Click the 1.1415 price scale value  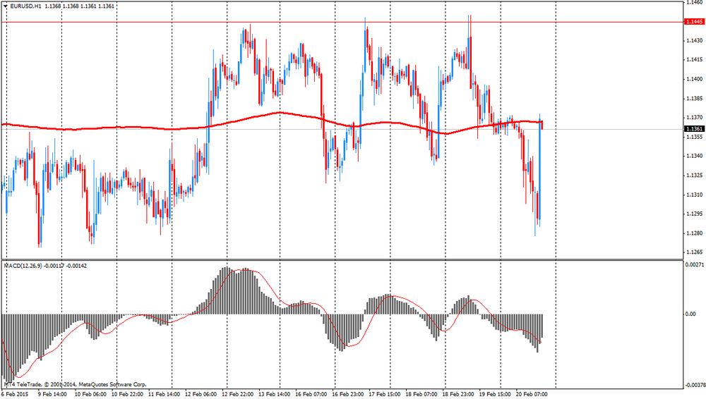(x=694, y=59)
